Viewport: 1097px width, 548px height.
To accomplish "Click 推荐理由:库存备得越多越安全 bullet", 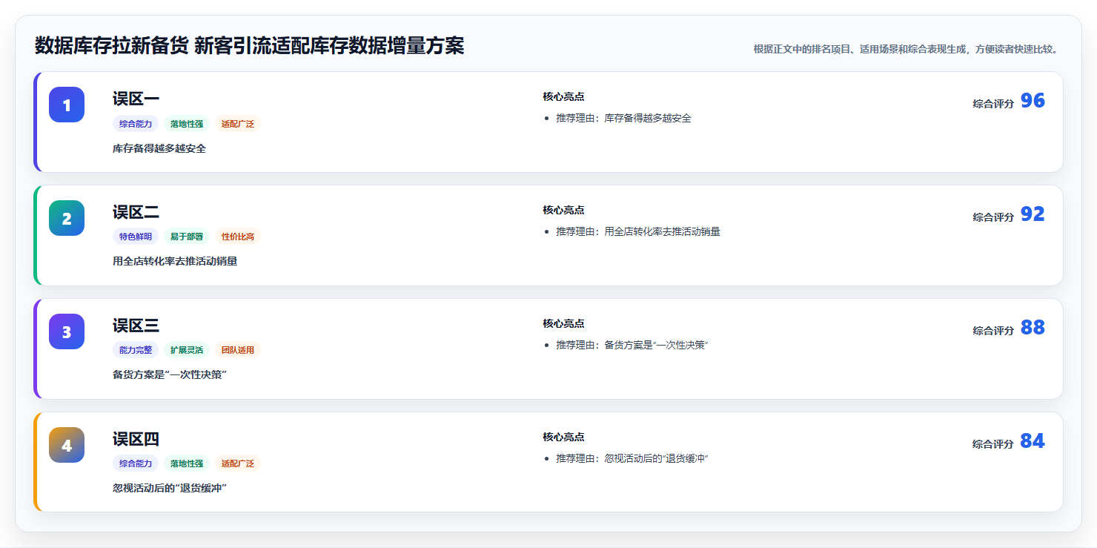I will (x=623, y=119).
